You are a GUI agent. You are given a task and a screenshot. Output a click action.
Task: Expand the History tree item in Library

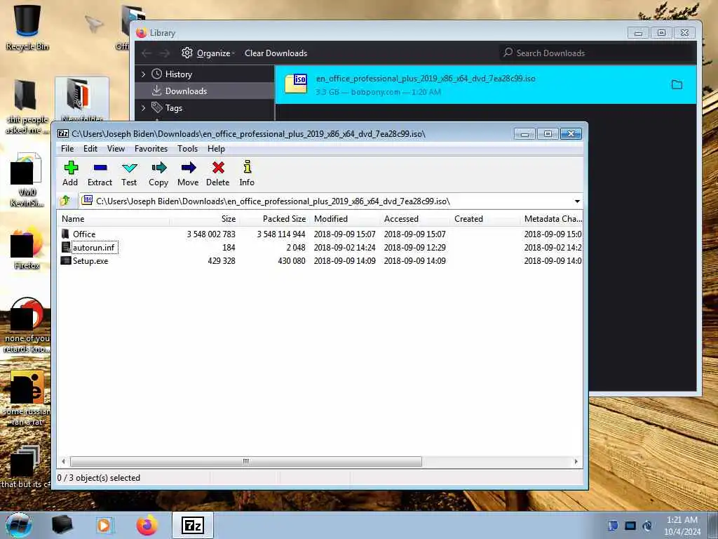click(x=143, y=74)
